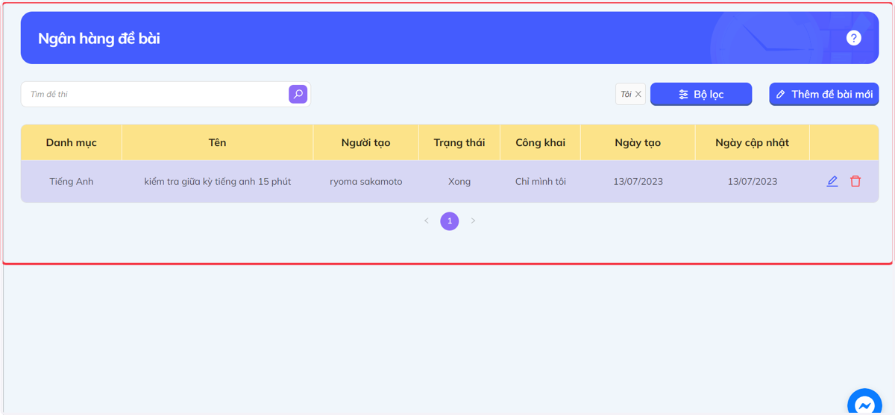Click the Tên column header
The width and height of the screenshot is (895, 415).
pos(218,142)
